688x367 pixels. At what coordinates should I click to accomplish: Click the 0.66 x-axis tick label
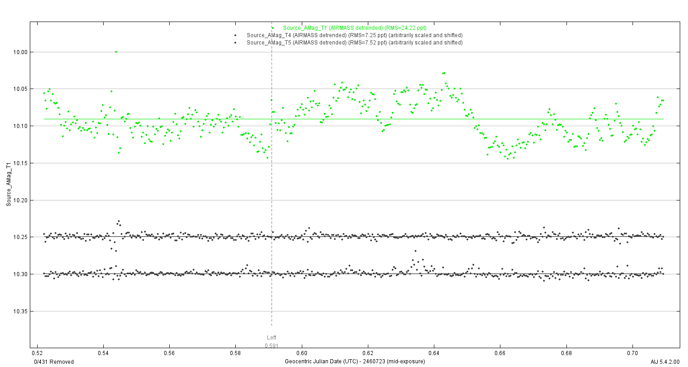coord(500,354)
